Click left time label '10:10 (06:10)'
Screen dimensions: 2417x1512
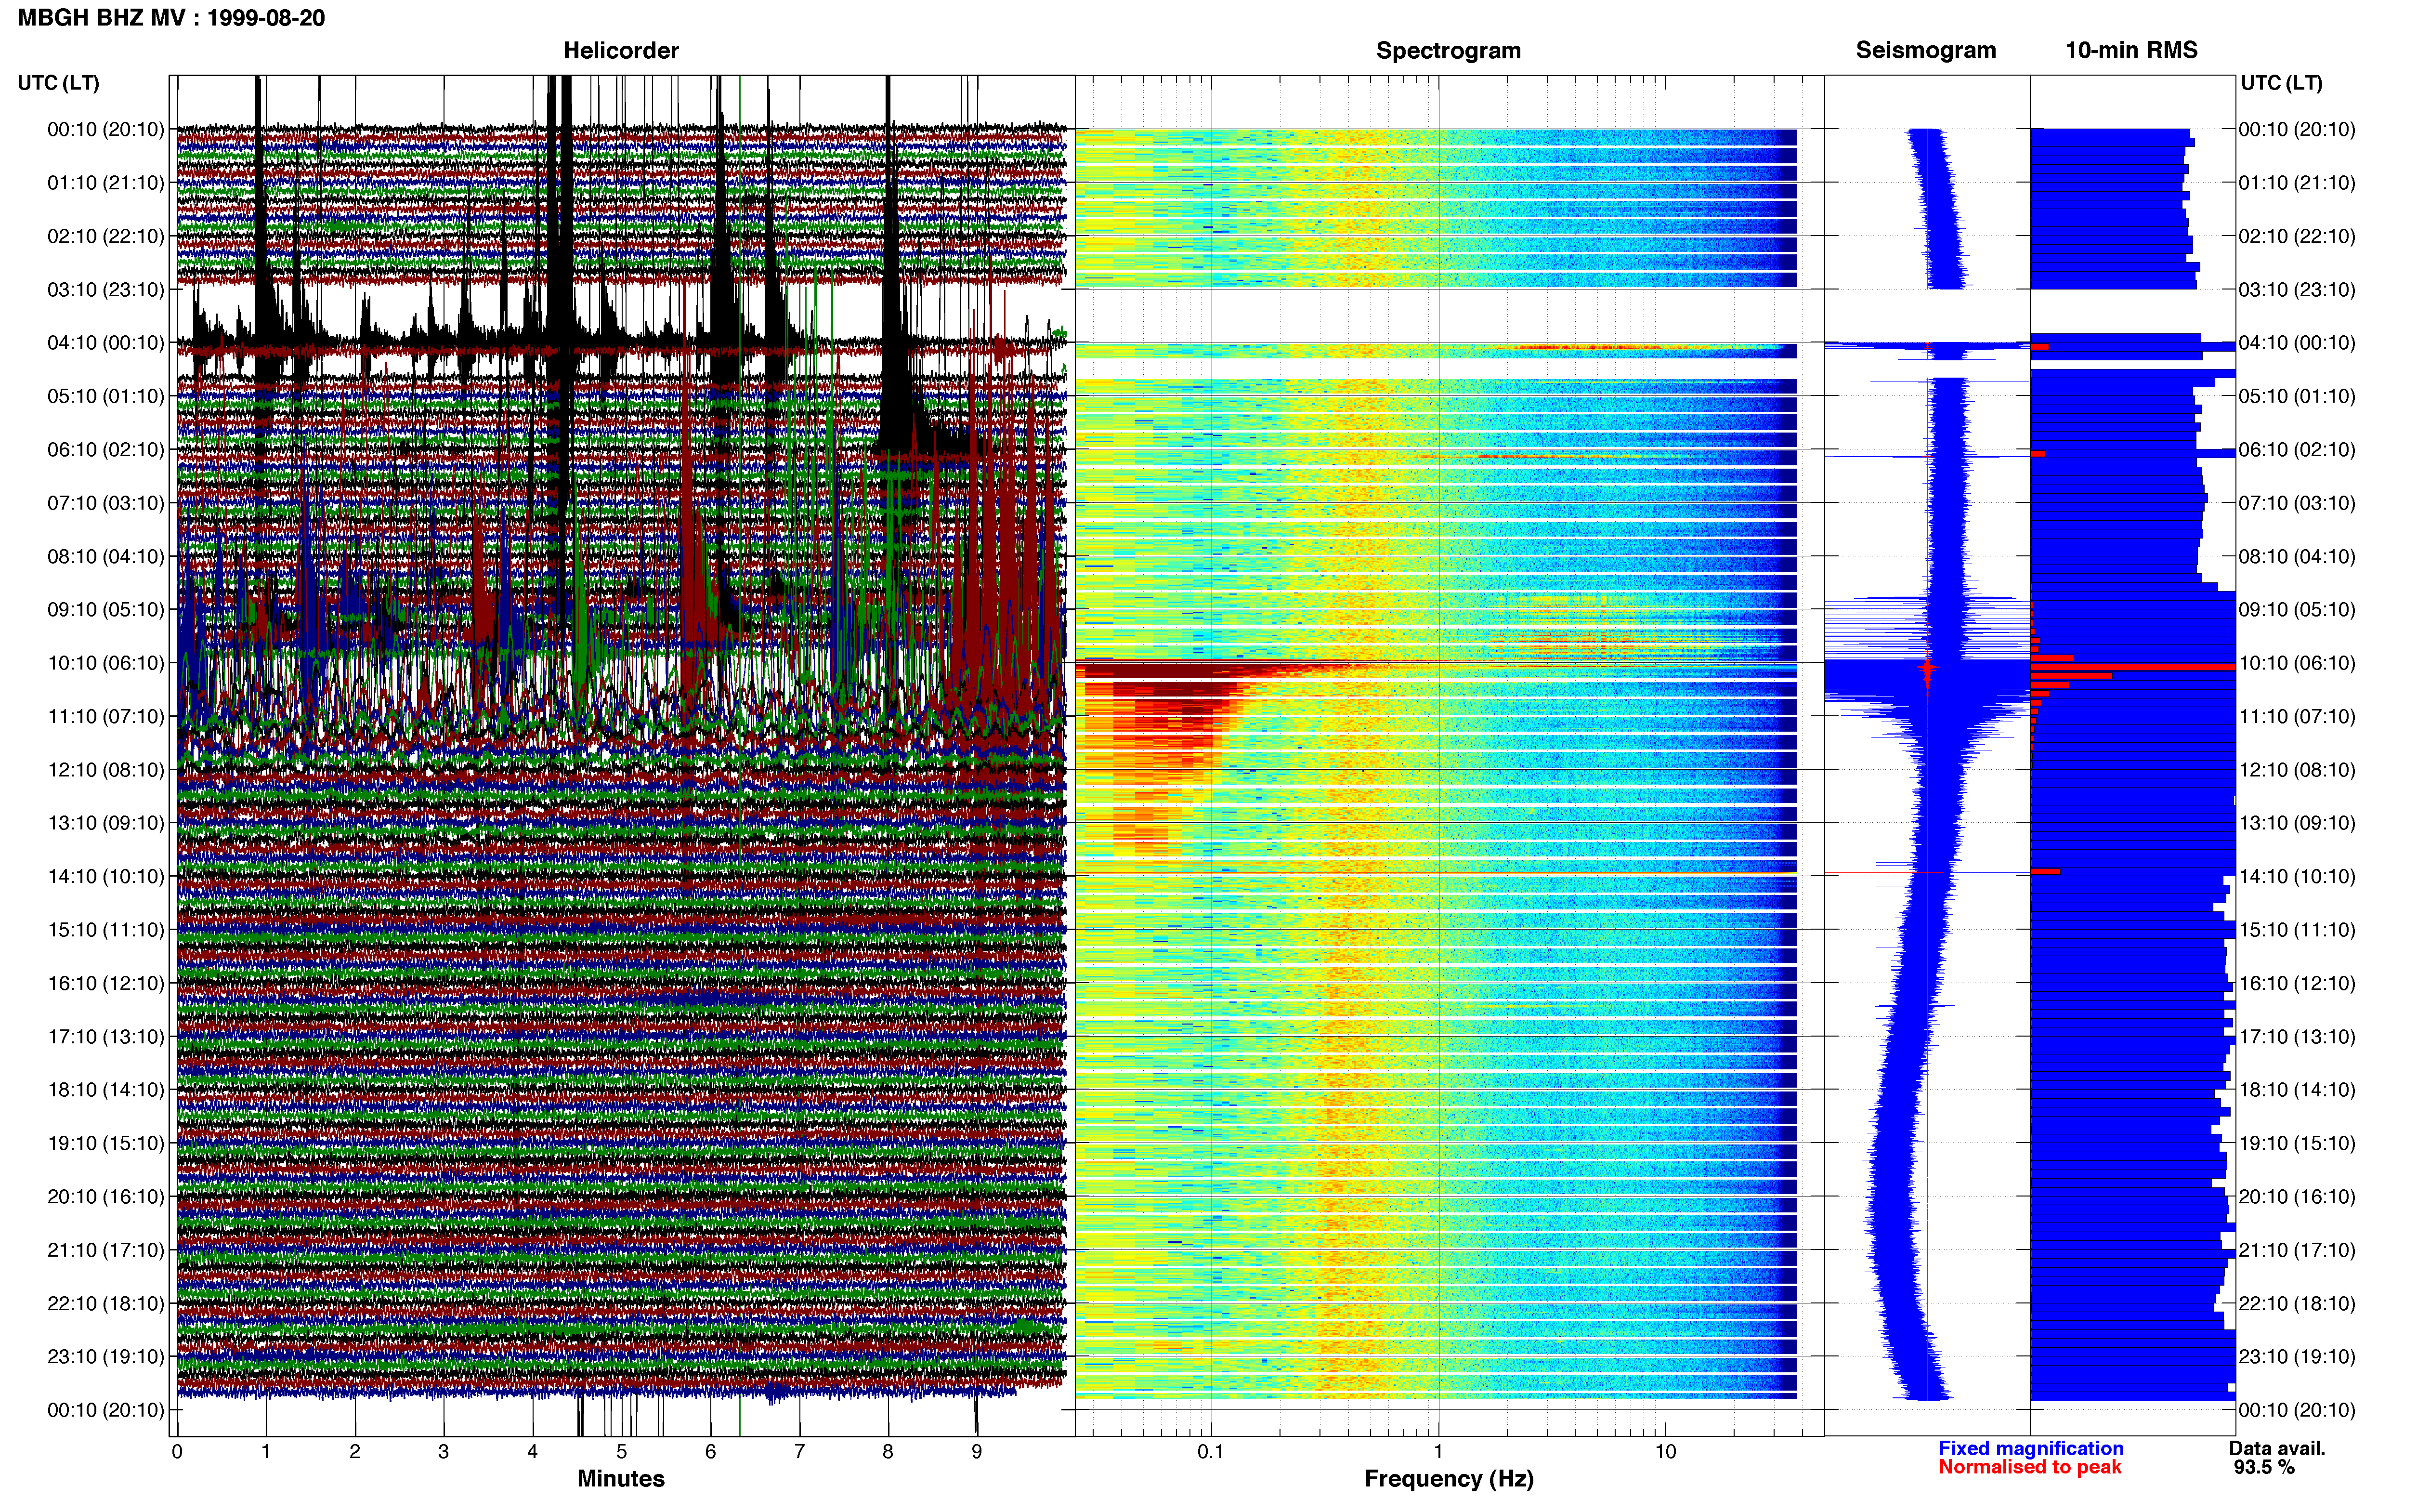click(x=106, y=663)
